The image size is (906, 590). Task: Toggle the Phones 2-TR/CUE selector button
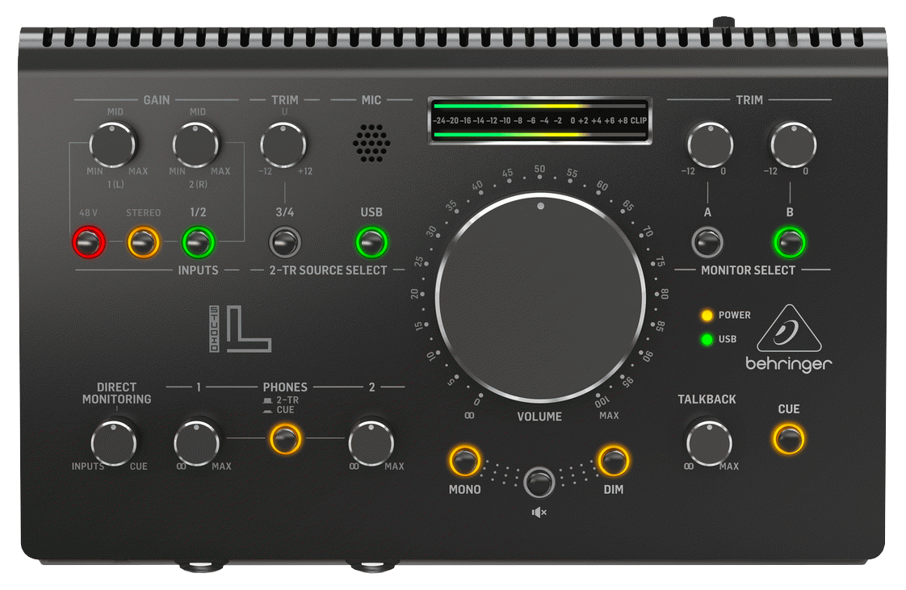click(284, 440)
